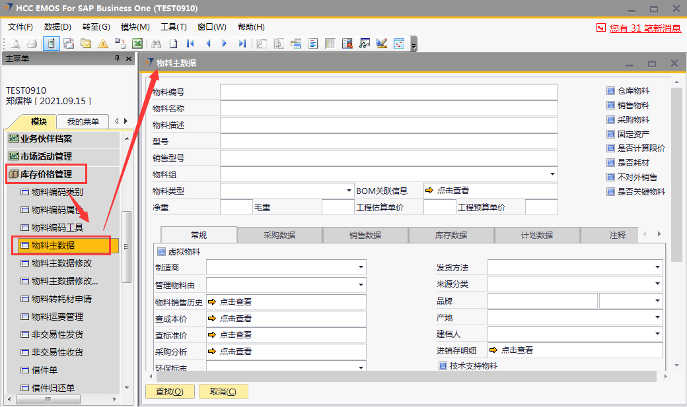Click BOM关联信息 点击查看 arrow icon
Screen dimensions: 687x407
(x=429, y=191)
